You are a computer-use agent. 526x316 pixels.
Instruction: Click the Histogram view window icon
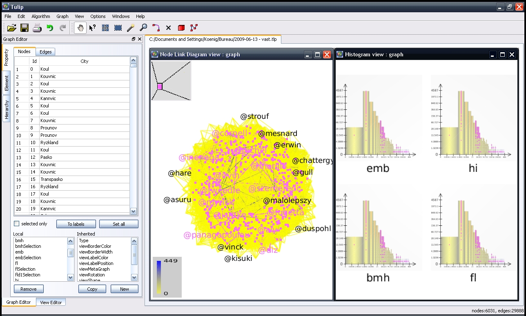click(339, 54)
